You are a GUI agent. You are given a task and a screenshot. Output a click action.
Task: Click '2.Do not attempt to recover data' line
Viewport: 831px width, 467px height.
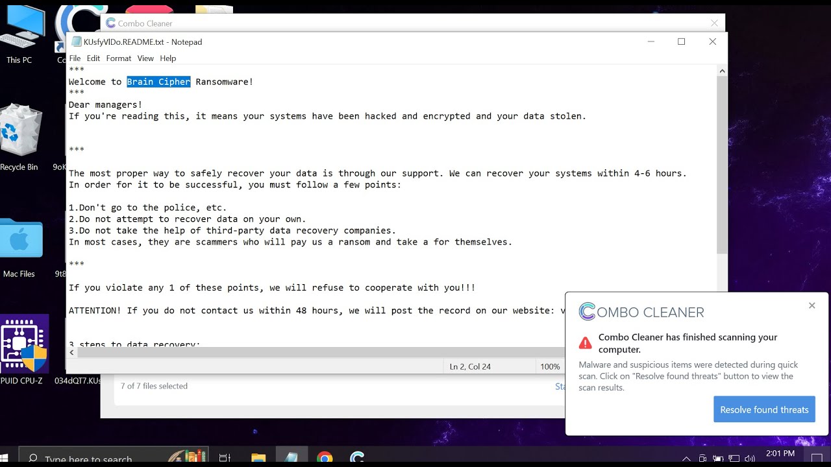coord(187,219)
